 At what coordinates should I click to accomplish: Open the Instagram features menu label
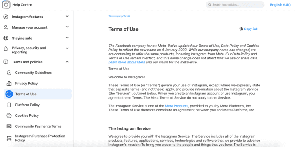coord(27,17)
